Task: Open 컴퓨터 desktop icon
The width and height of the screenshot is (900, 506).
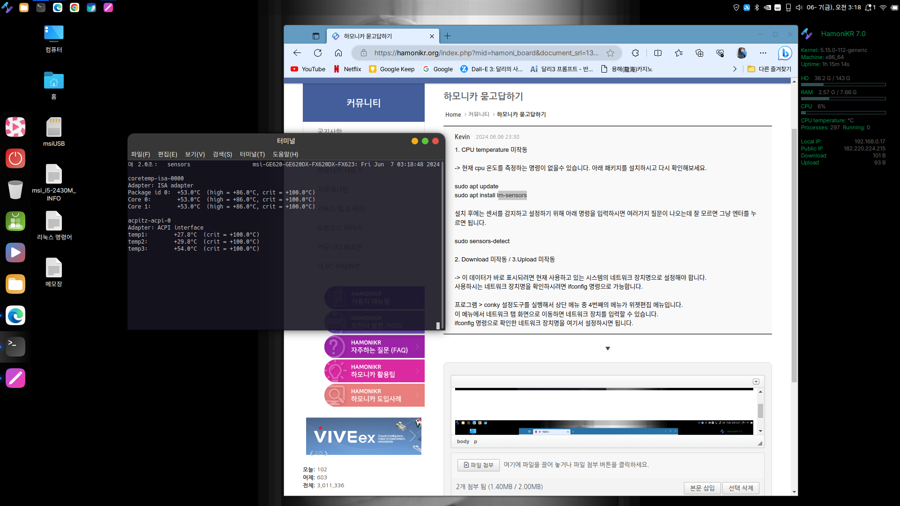Action: click(54, 38)
